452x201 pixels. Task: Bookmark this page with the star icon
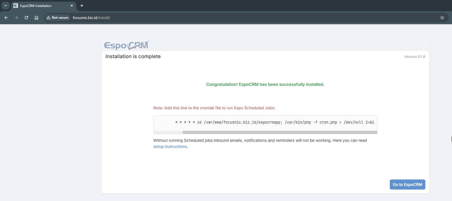tap(442, 18)
